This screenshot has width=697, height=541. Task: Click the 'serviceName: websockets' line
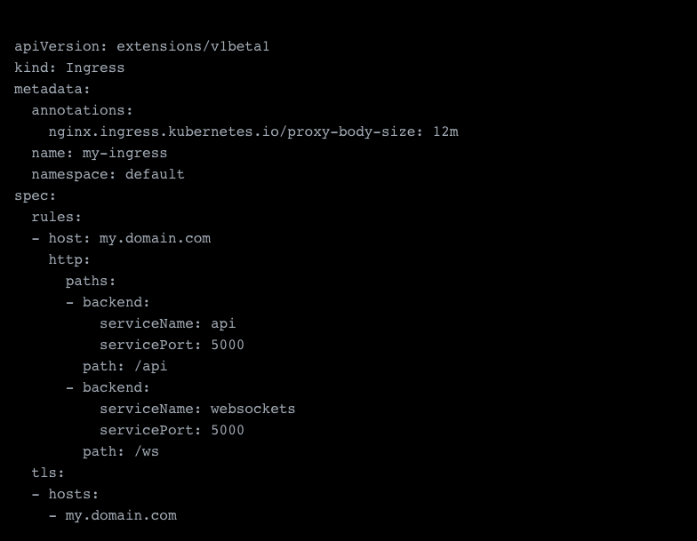[x=196, y=409]
